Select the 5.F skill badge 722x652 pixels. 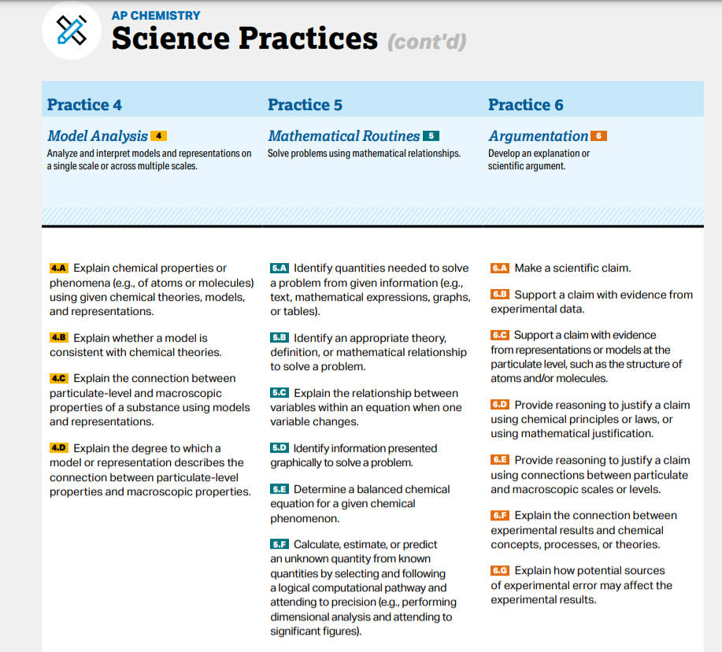click(x=280, y=544)
